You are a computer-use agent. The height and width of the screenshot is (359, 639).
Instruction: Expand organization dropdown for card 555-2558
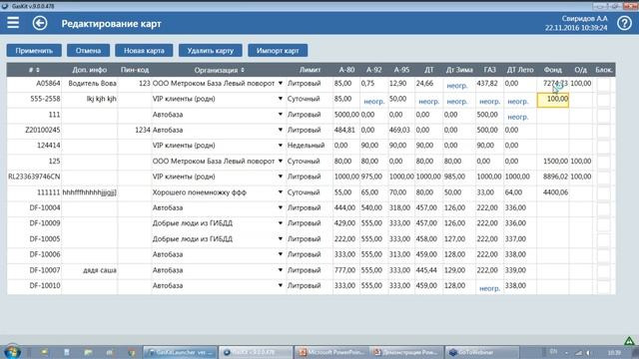point(281,99)
